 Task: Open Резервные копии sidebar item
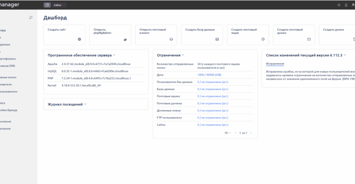click(8, 77)
